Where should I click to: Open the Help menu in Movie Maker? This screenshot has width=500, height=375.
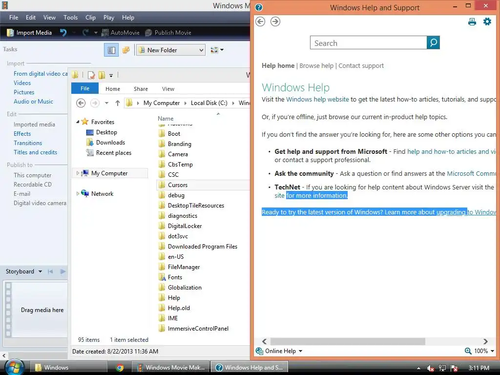point(128,18)
